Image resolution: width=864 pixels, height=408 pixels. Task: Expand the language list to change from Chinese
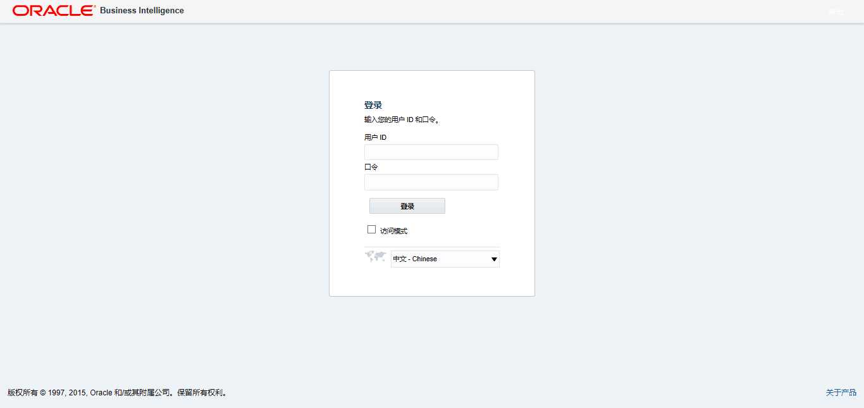[493, 259]
